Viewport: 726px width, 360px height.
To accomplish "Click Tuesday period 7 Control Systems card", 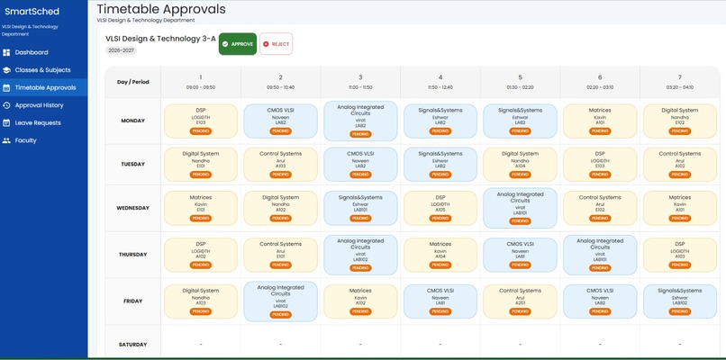I will [680, 165].
